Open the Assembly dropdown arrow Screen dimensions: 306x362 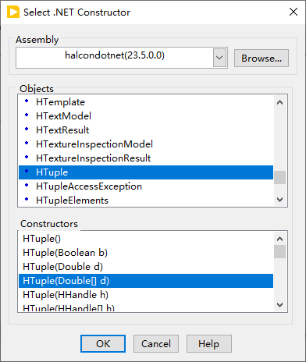[x=219, y=58]
